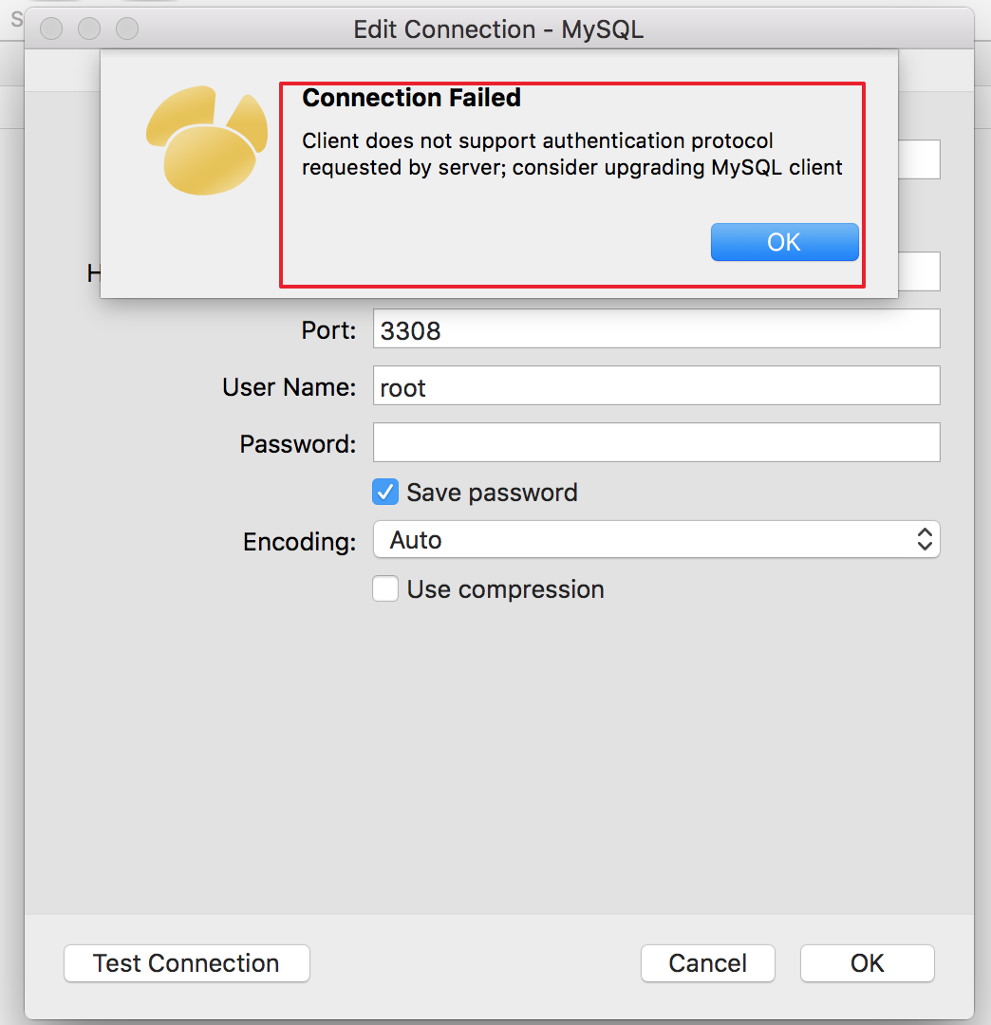The image size is (991, 1025).
Task: Zoom the Edit Connection window
Action: pyautogui.click(x=127, y=29)
